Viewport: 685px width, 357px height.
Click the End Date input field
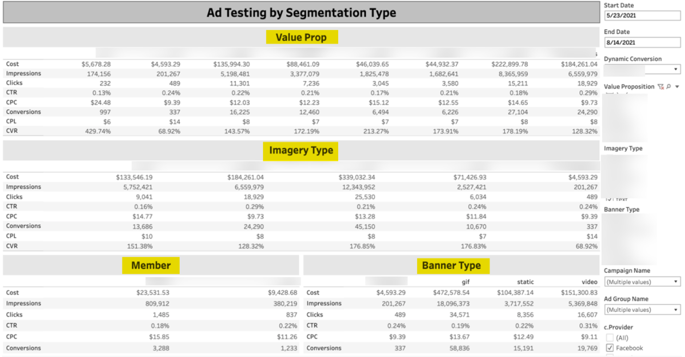tap(642, 42)
